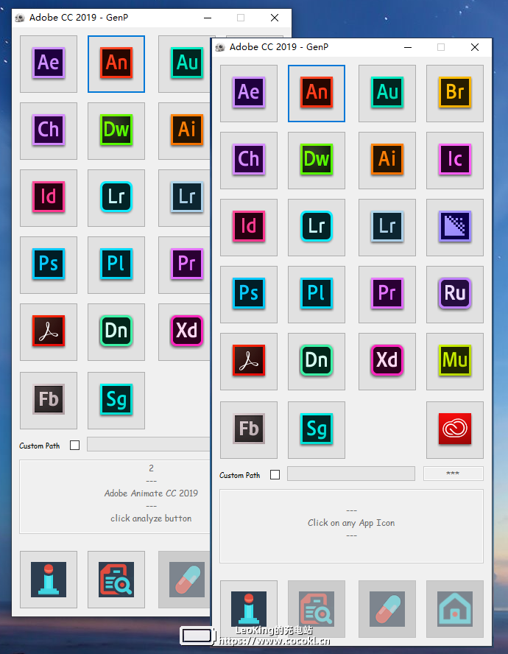Select Acrobat icon in front window

click(249, 361)
